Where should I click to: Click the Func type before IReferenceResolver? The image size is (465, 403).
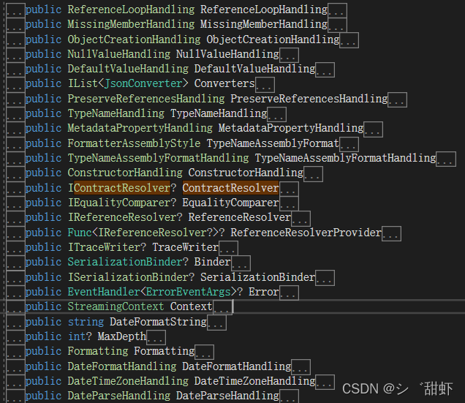(80, 233)
